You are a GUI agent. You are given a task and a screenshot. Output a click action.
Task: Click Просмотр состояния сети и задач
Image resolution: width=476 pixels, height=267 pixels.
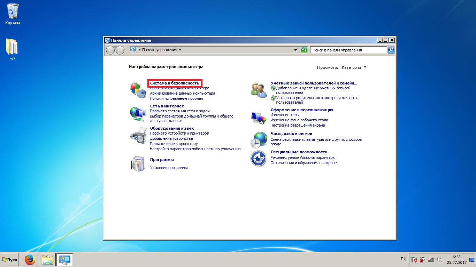(180, 111)
